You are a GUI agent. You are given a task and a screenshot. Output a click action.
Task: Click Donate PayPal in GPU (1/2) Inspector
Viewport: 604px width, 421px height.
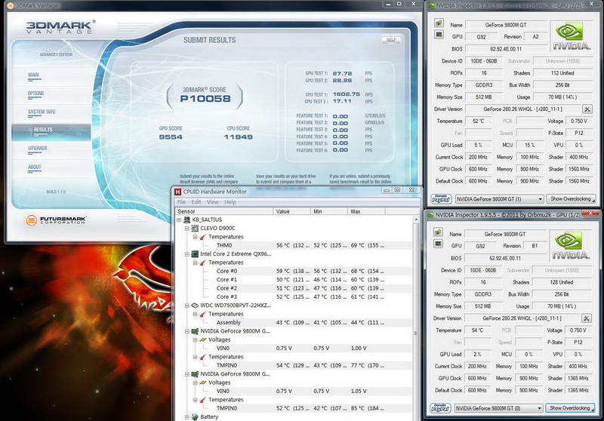pos(441,408)
